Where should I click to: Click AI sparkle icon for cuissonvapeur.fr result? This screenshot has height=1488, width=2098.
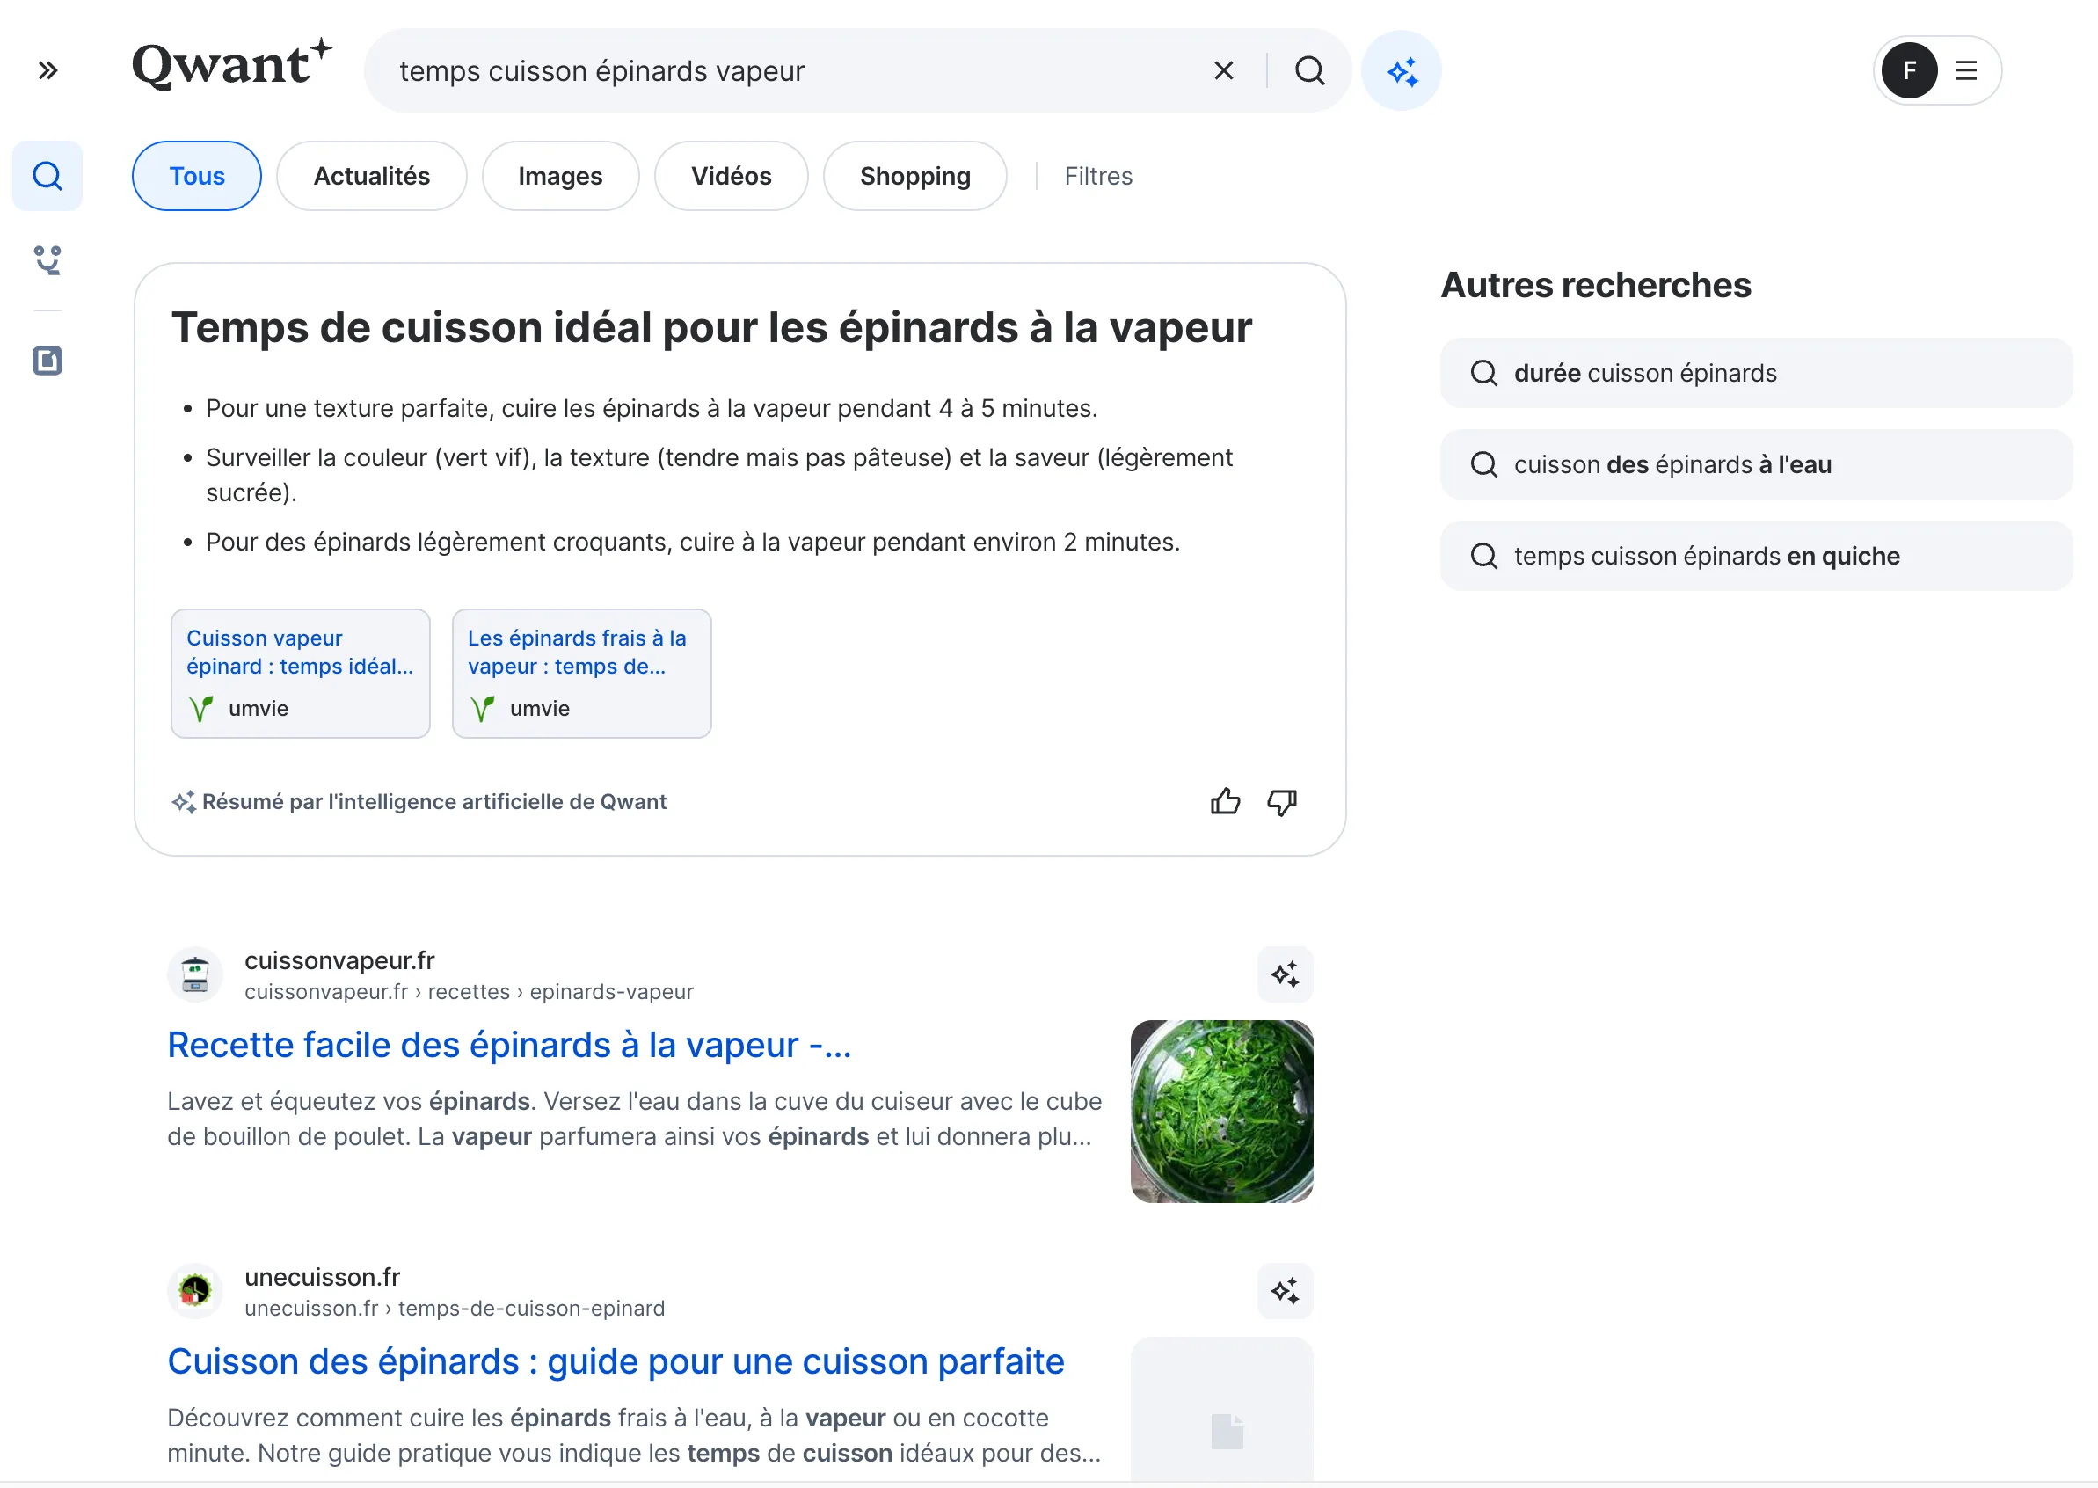(x=1285, y=974)
